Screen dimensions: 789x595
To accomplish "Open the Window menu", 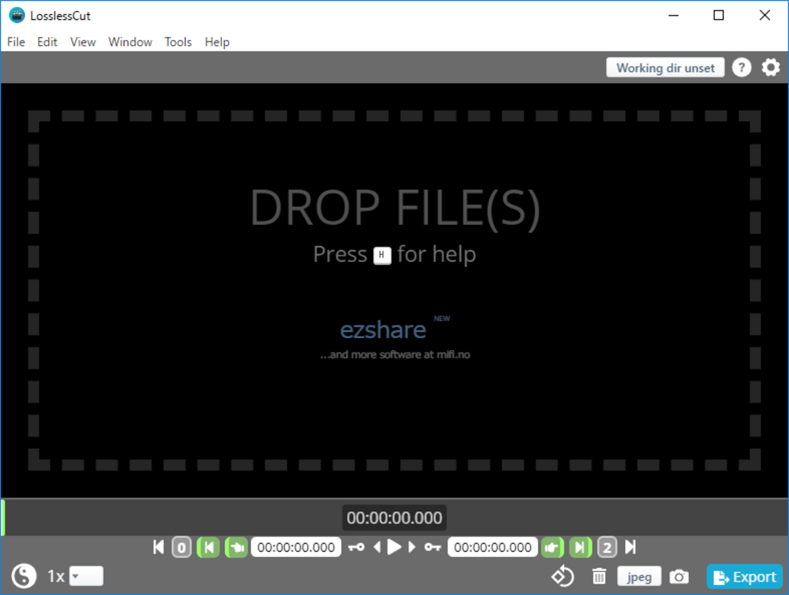I will pos(130,42).
